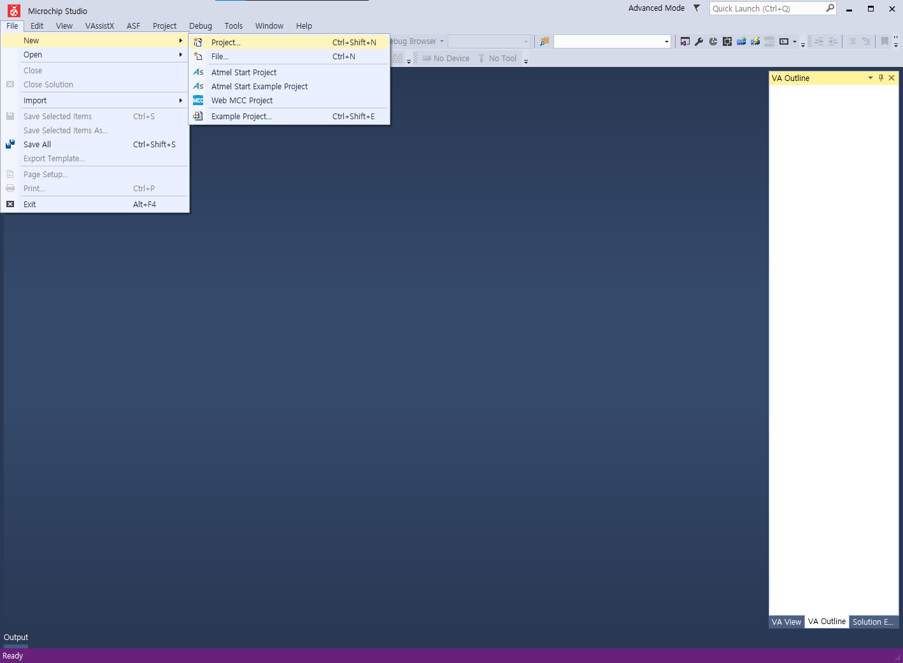
Task: Open VA Outline panel options dropdown arrow
Action: [x=870, y=78]
